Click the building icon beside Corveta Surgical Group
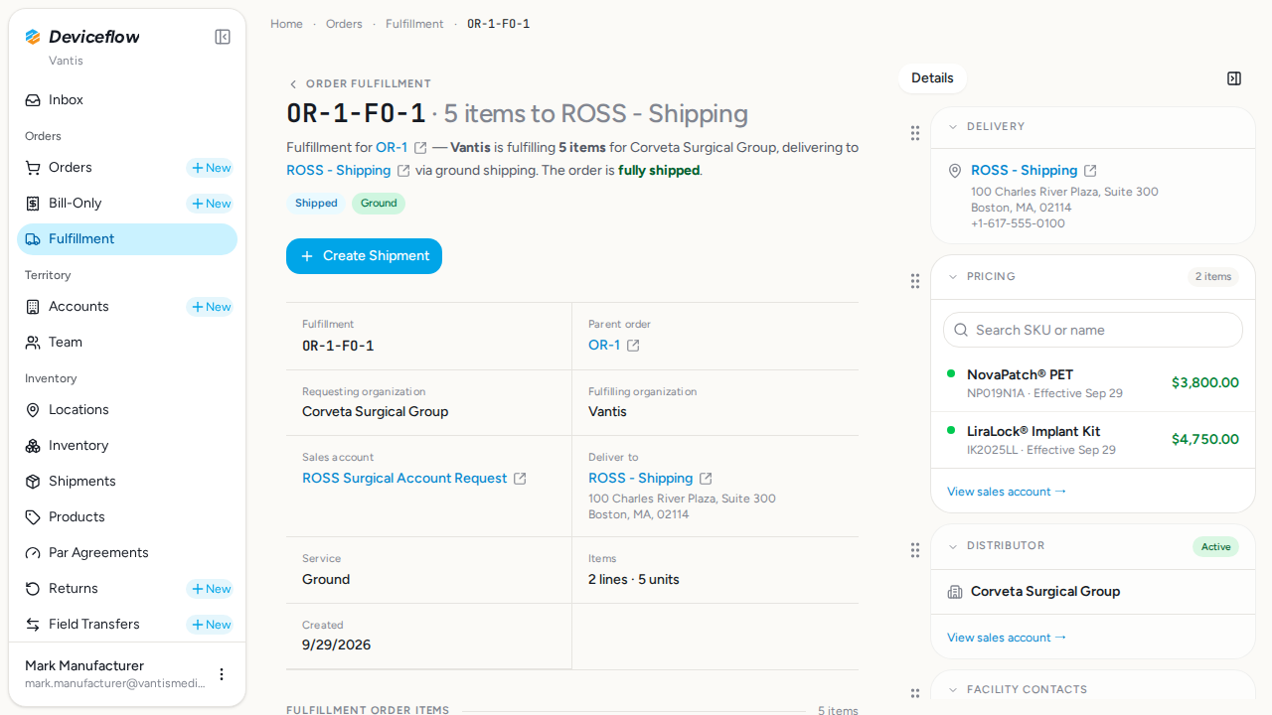The width and height of the screenshot is (1272, 715). click(955, 592)
